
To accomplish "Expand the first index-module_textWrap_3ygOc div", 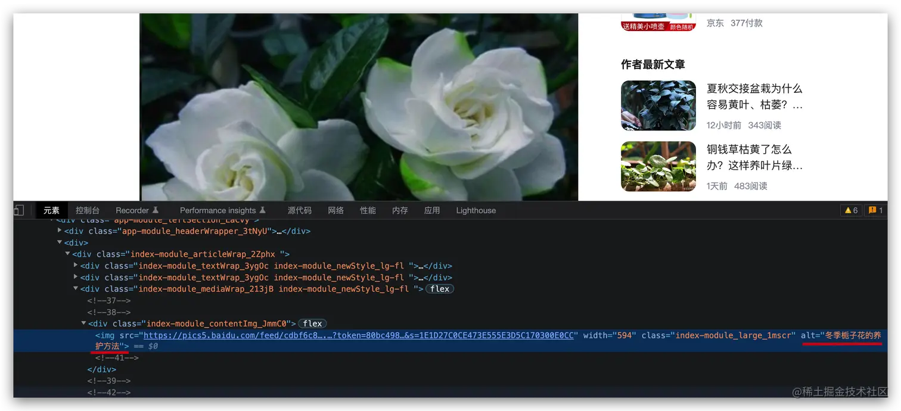I will pos(76,266).
